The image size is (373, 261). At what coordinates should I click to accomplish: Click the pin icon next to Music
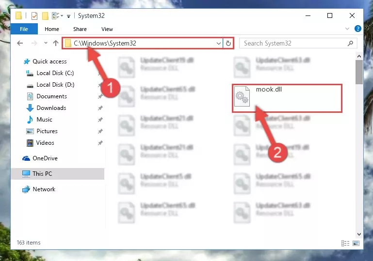tap(100, 120)
